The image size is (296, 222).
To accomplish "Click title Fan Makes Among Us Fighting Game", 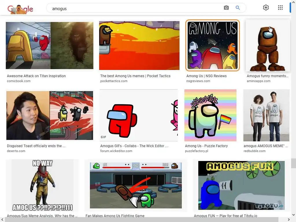I will [x=115, y=216].
